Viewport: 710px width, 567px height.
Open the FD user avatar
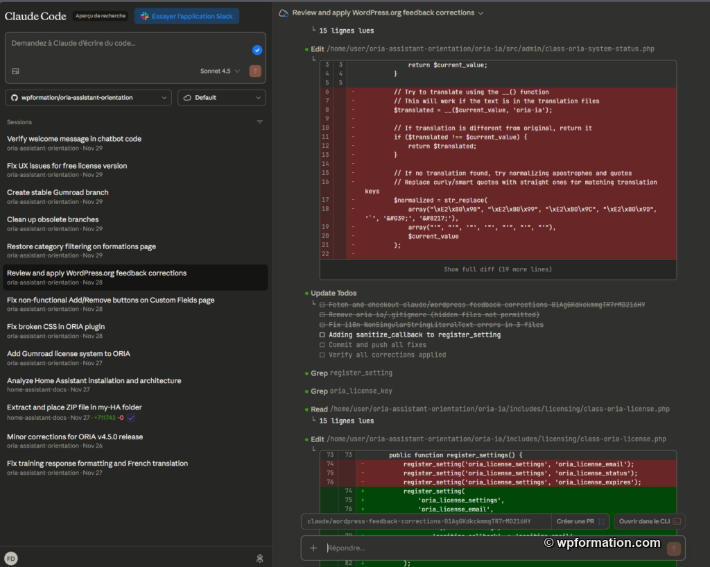coord(11,559)
